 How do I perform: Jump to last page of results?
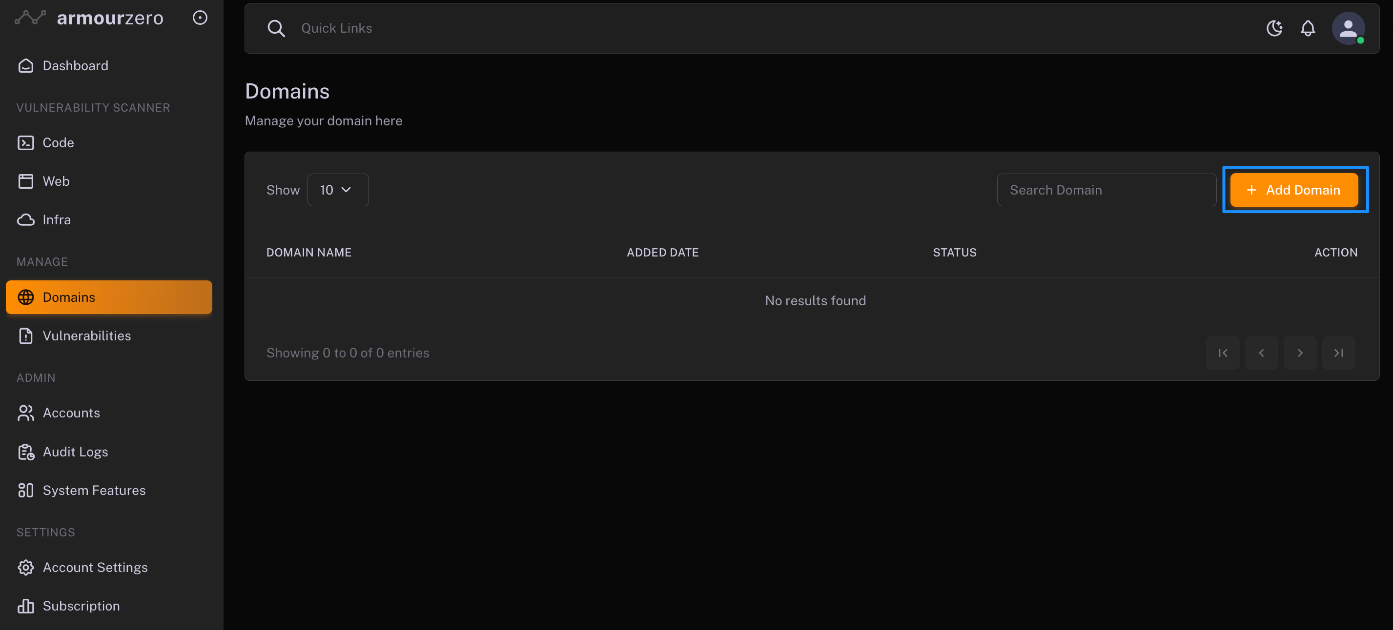point(1338,353)
